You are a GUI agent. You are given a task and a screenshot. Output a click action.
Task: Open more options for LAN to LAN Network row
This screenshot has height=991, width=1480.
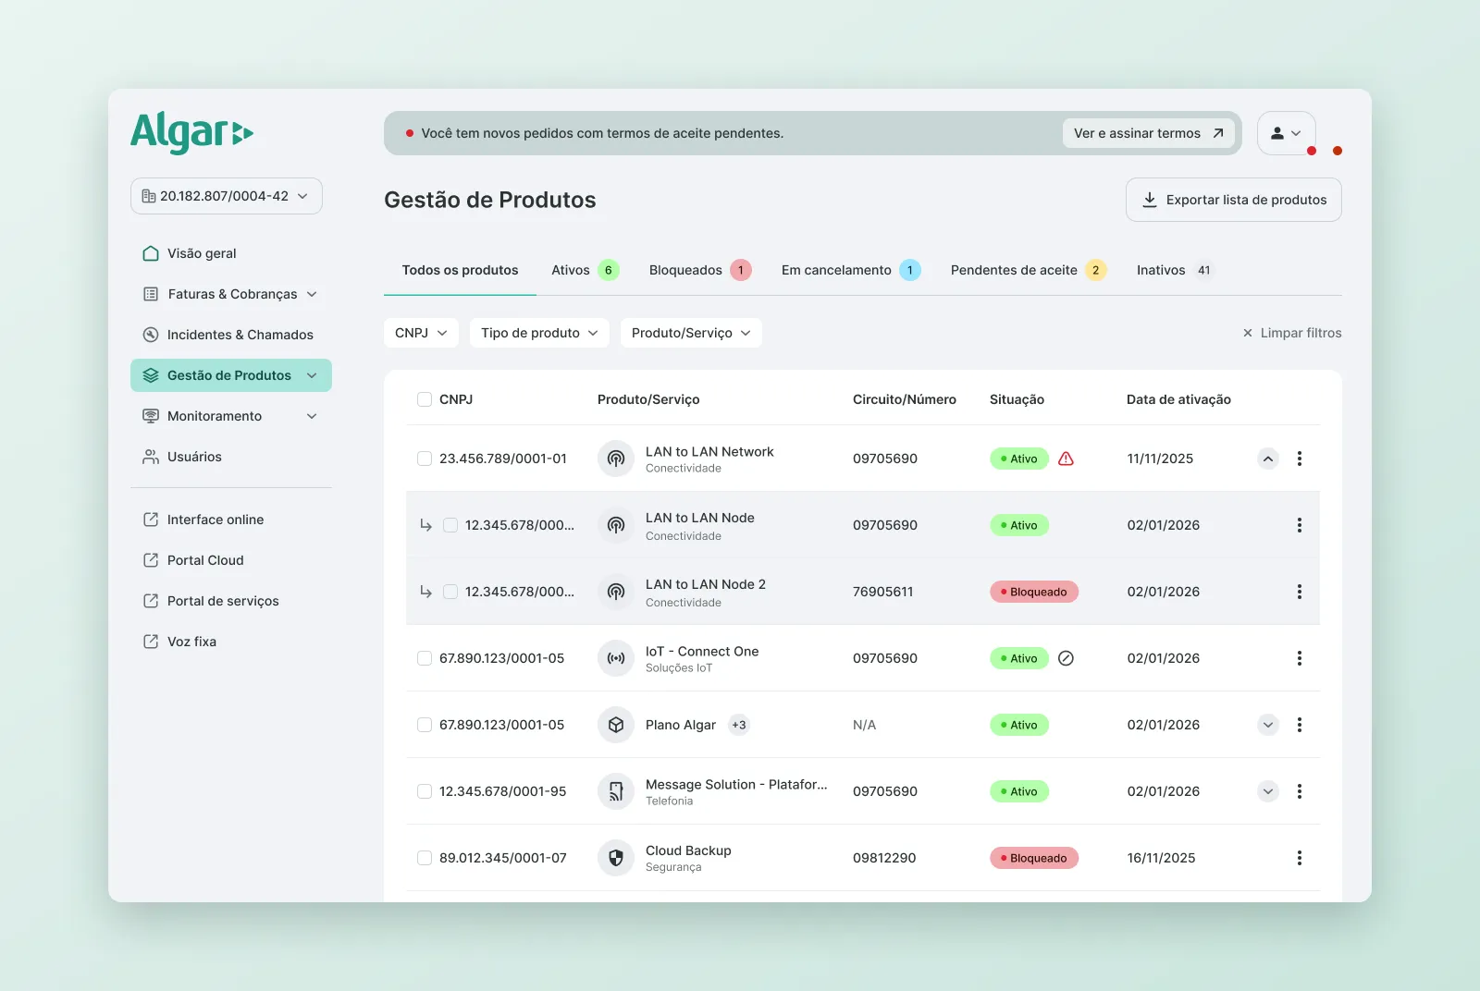(x=1299, y=459)
